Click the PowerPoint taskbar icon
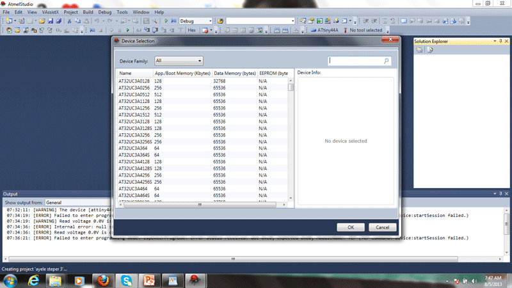512x288 pixels. [x=149, y=280]
